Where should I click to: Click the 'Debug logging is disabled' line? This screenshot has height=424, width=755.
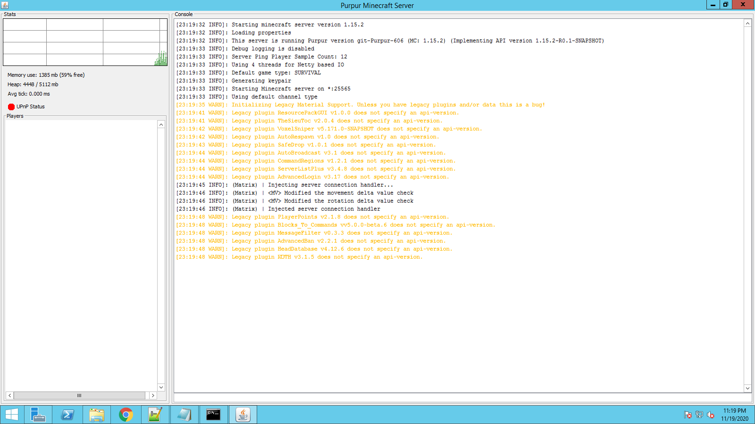(245, 49)
